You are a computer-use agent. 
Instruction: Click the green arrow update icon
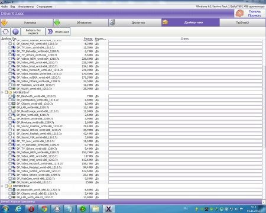pyautogui.click(x=57, y=22)
